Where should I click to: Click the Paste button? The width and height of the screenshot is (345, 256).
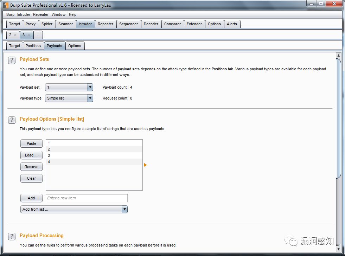(x=31, y=143)
